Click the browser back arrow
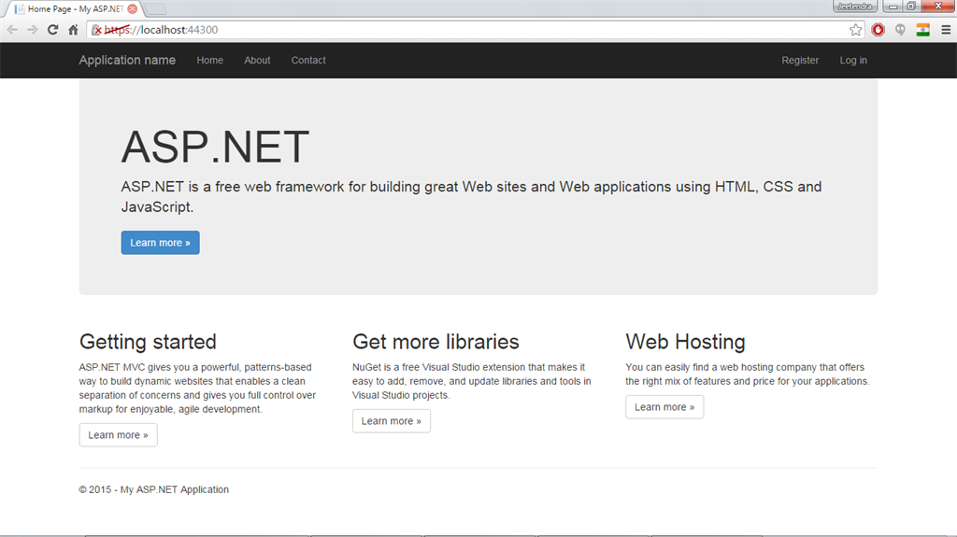This screenshot has width=957, height=537. point(12,30)
